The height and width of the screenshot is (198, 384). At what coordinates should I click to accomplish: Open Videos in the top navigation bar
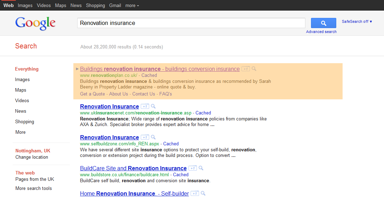click(x=44, y=5)
